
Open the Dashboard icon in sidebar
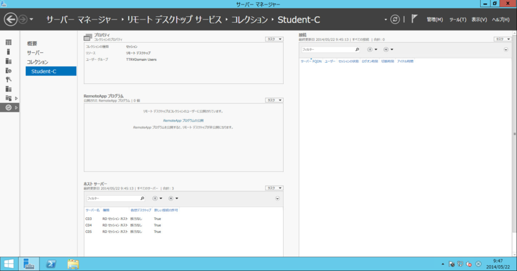pyautogui.click(x=8, y=42)
